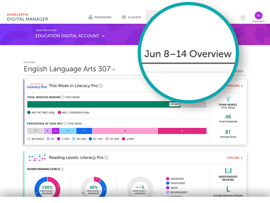
Task: Click the Think Mores lightbulb icon
Action: click(228, 98)
